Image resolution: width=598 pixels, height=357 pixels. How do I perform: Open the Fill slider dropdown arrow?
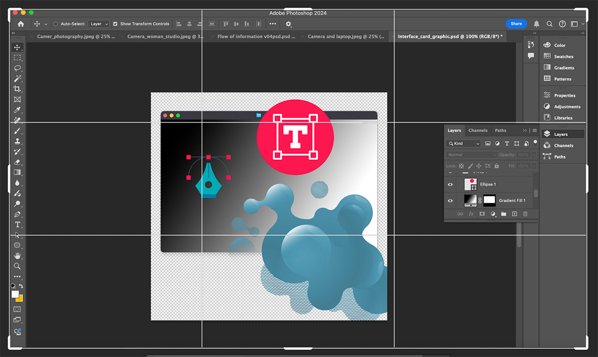tap(534, 166)
